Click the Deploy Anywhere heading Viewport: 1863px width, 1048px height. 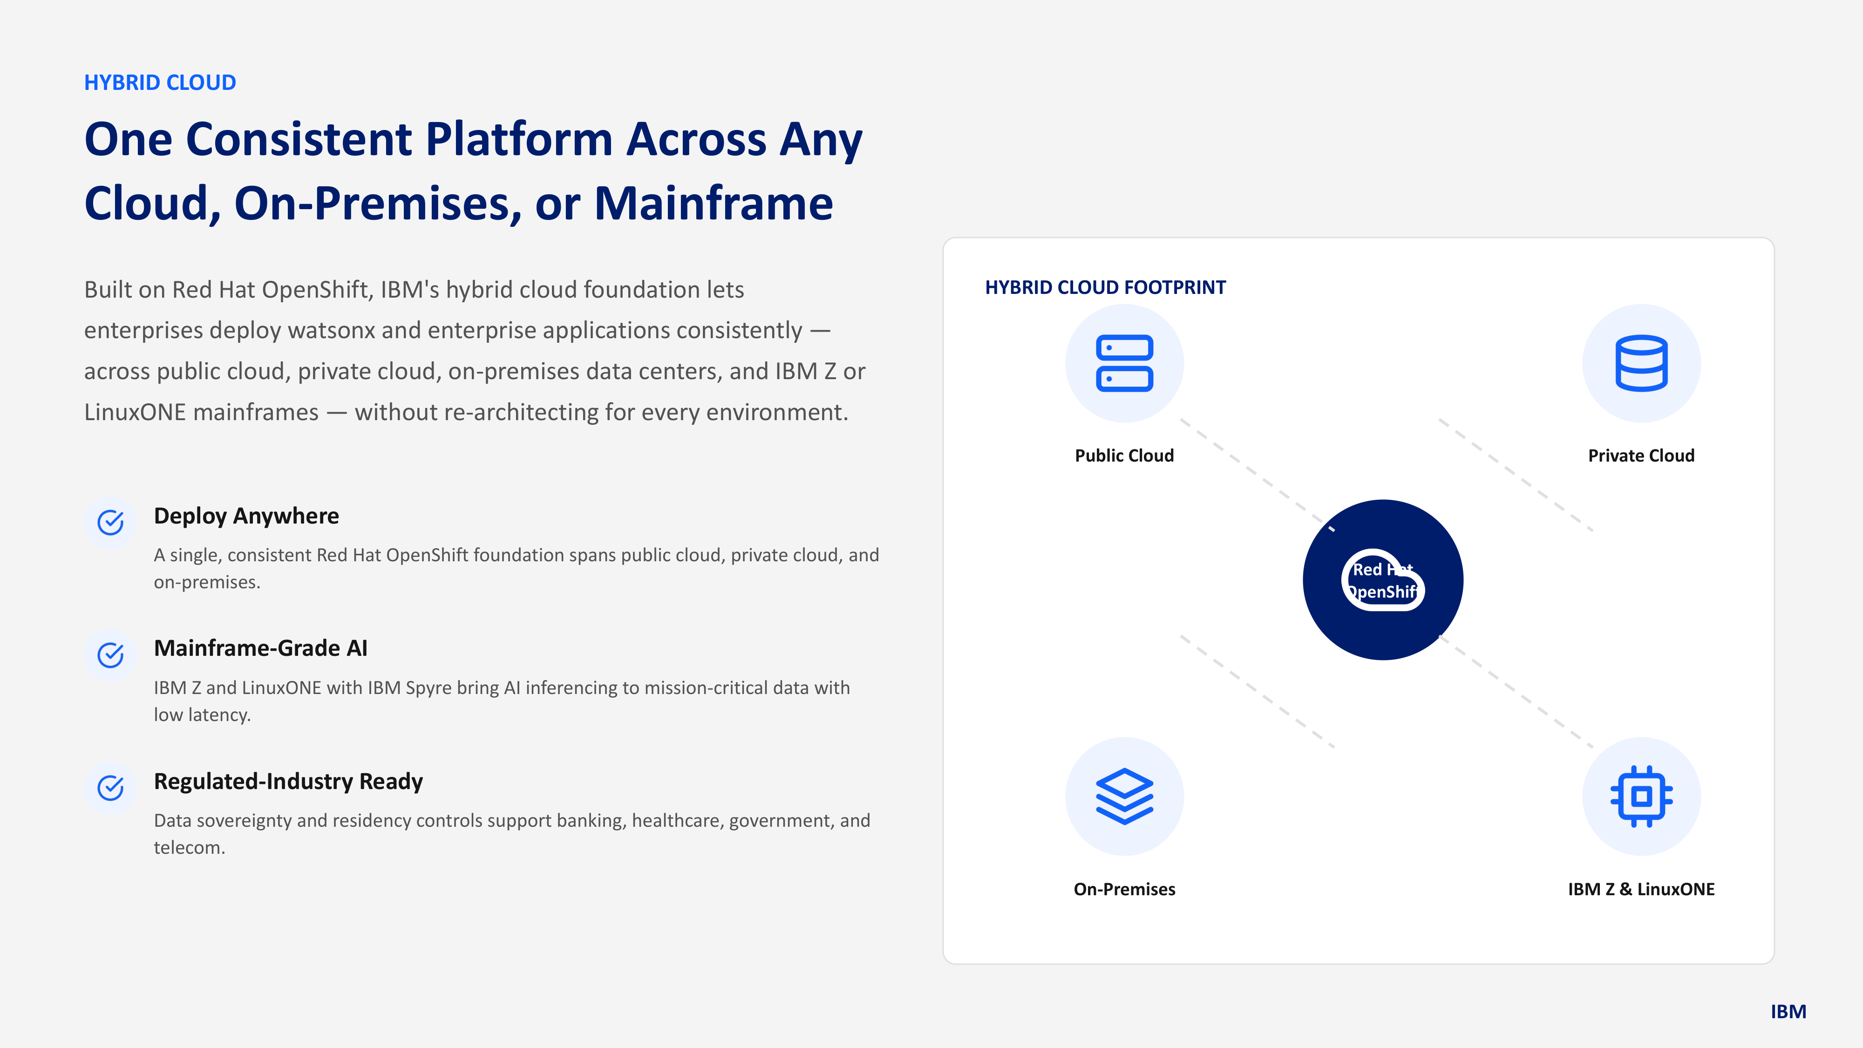click(x=246, y=516)
